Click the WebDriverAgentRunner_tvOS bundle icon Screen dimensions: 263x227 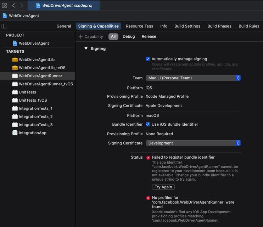pos(15,84)
